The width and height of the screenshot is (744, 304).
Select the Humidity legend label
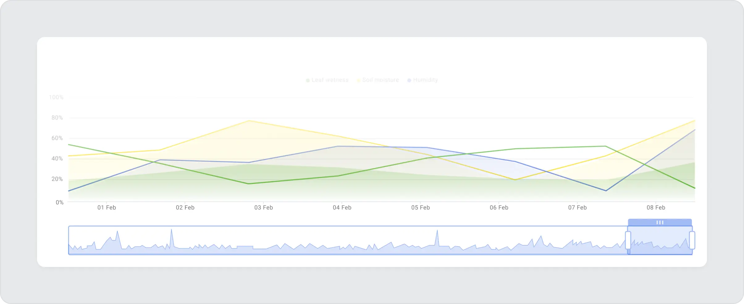pyautogui.click(x=426, y=80)
